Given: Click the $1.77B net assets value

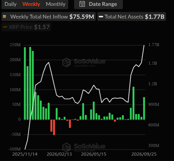Looking at the screenshot, I should tap(155, 17).
